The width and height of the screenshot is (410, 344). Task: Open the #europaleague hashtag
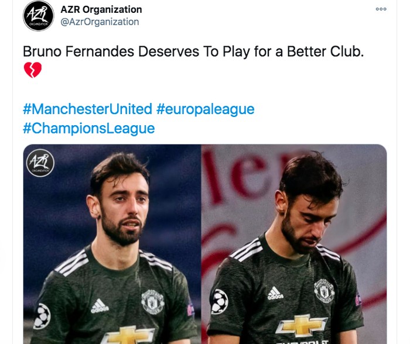coord(205,109)
